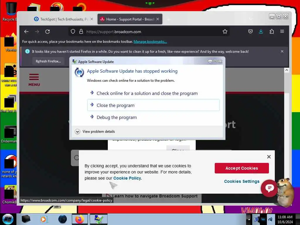Close the TechSpot tab
This screenshot has height=225, width=300.
tap(92, 19)
